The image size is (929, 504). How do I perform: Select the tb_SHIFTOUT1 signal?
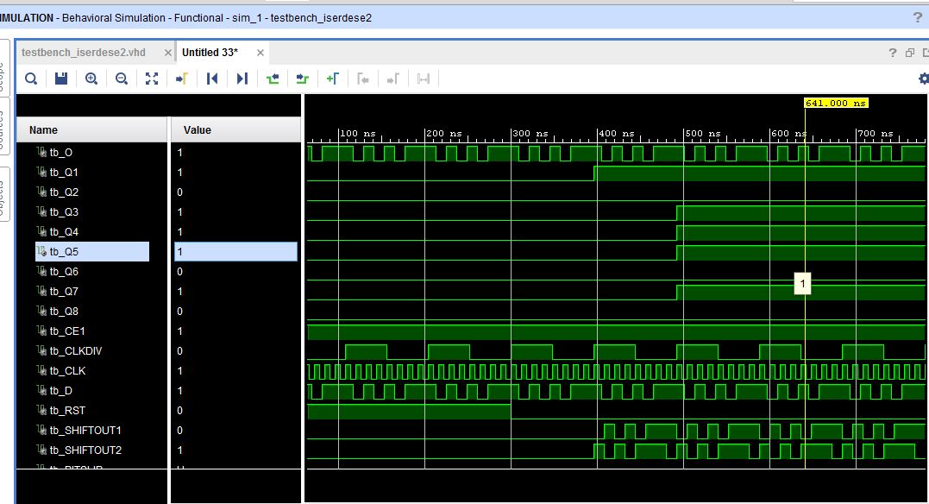click(x=85, y=431)
